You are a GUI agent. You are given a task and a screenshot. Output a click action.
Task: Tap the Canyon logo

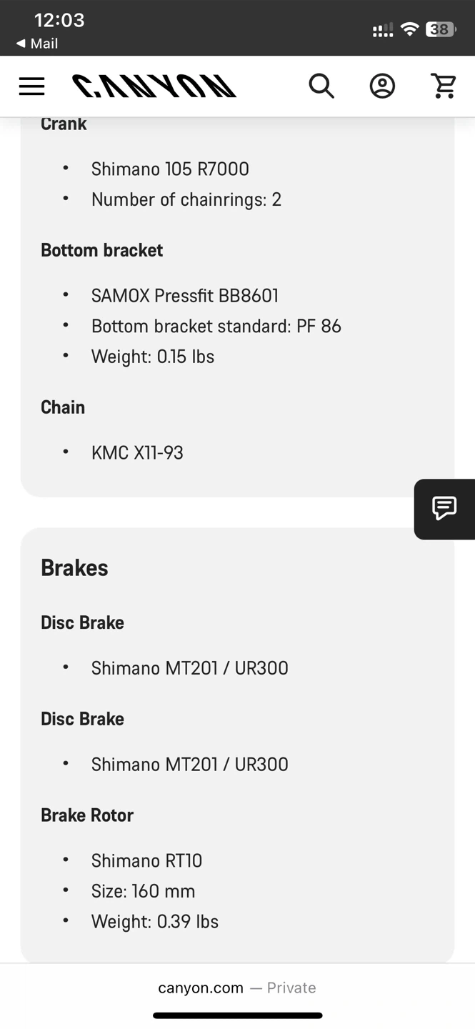point(154,86)
